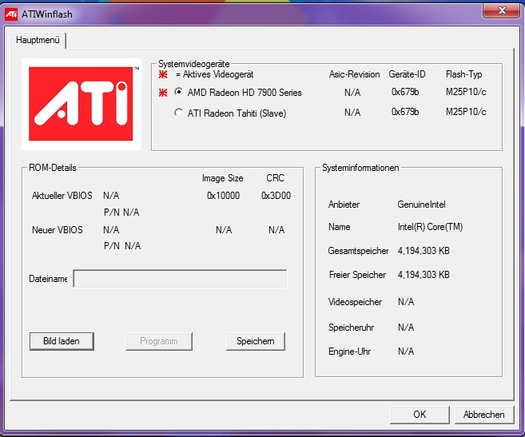The image size is (525, 437).
Task: Click the Neuer VBIOS label
Action: pos(58,230)
